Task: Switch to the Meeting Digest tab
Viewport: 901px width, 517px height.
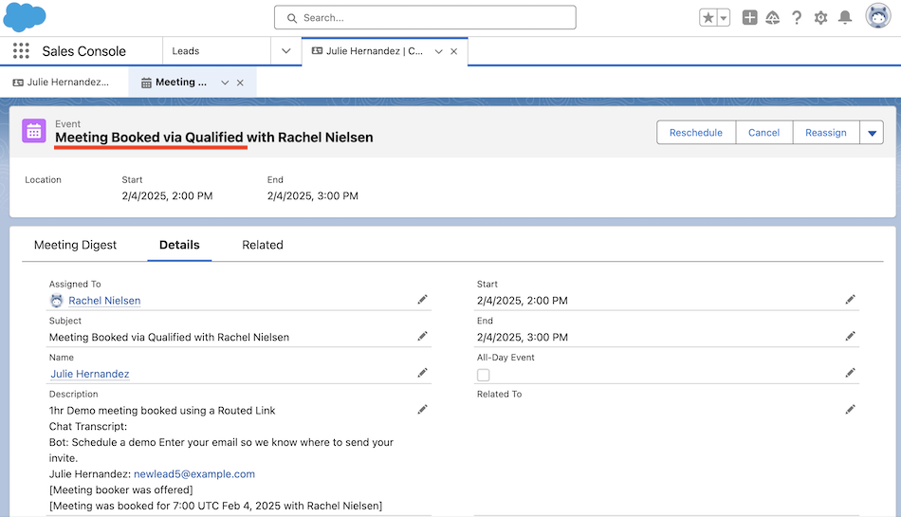Action: 75,245
